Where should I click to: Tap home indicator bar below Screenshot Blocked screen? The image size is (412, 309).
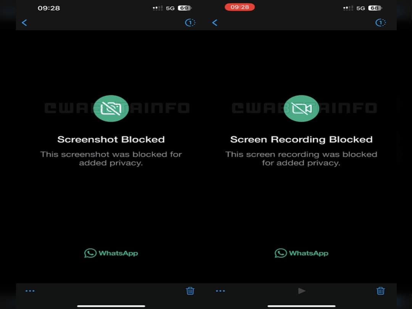[111, 306]
